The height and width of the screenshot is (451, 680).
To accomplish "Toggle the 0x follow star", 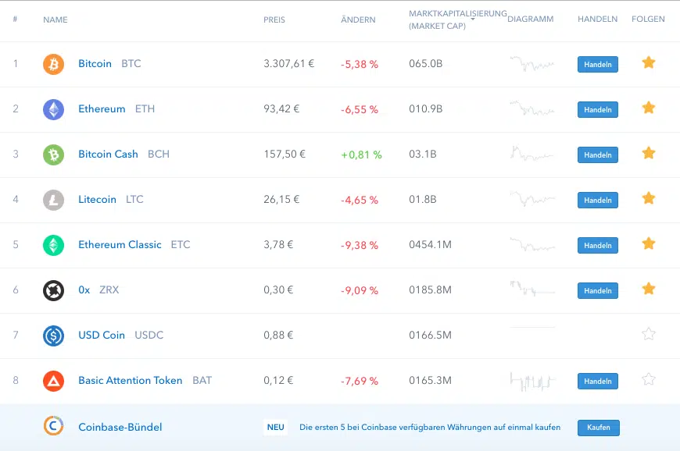I will click(648, 289).
